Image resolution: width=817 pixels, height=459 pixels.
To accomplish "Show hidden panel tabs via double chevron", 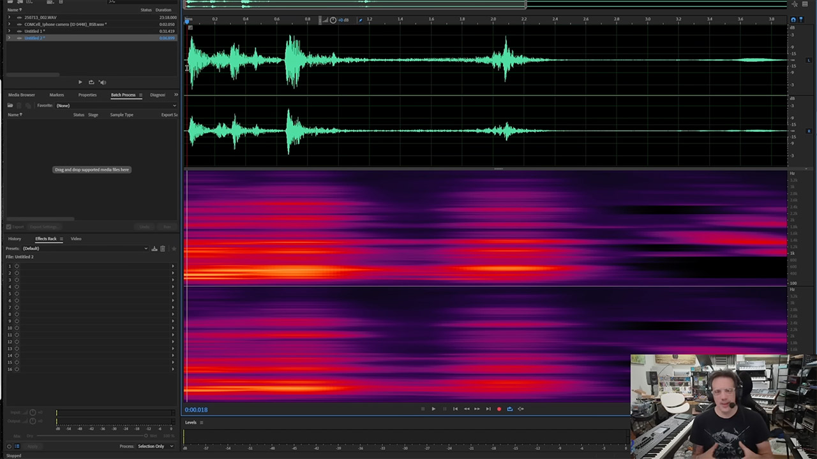I will (176, 95).
